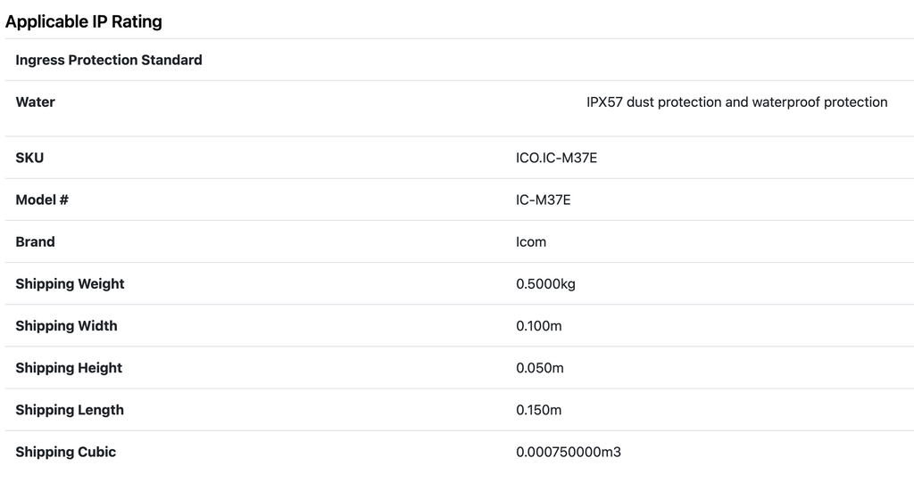Click the Brand label
The width and height of the screenshot is (914, 482).
click(x=36, y=241)
